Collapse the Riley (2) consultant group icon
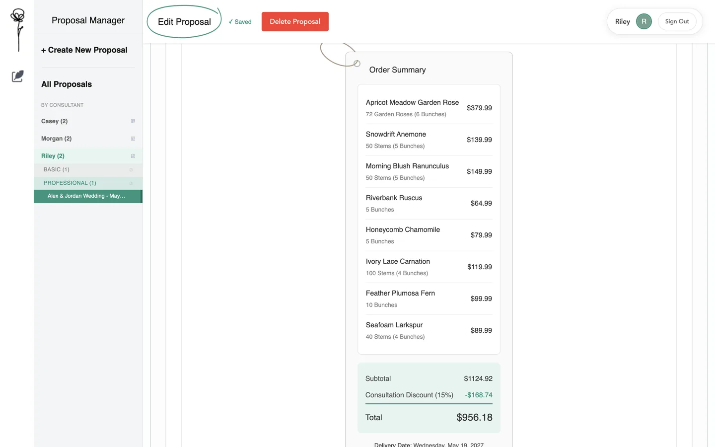 pos(133,156)
